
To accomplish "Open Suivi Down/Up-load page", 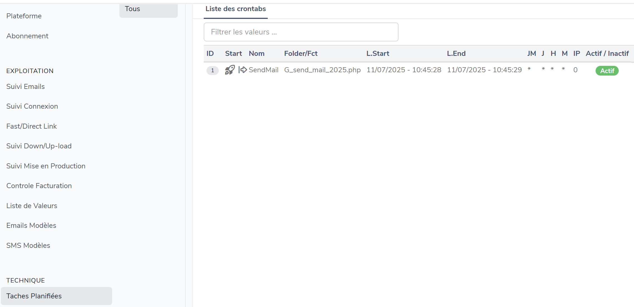I will [39, 146].
